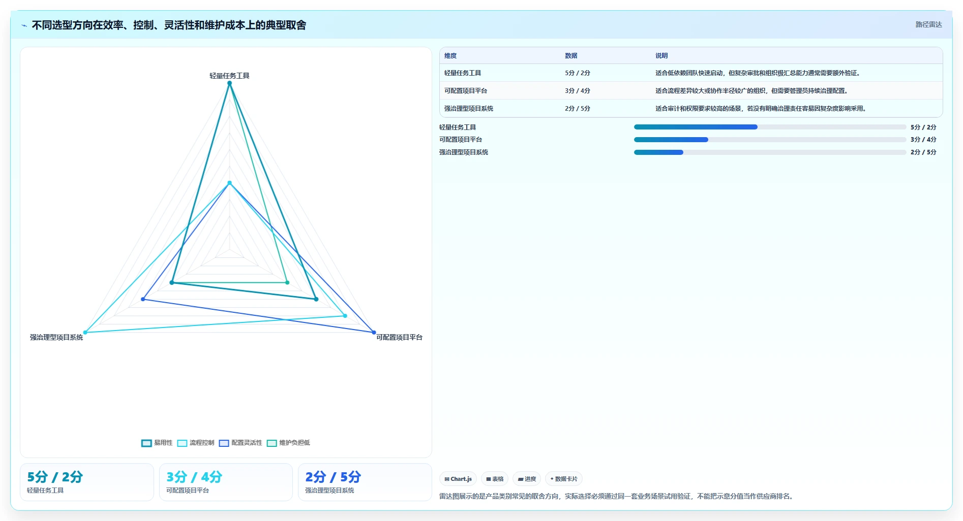This screenshot has width=963, height=521.
Task: Click description starting 适合审计和权限要求较高
Action: pyautogui.click(x=762, y=109)
